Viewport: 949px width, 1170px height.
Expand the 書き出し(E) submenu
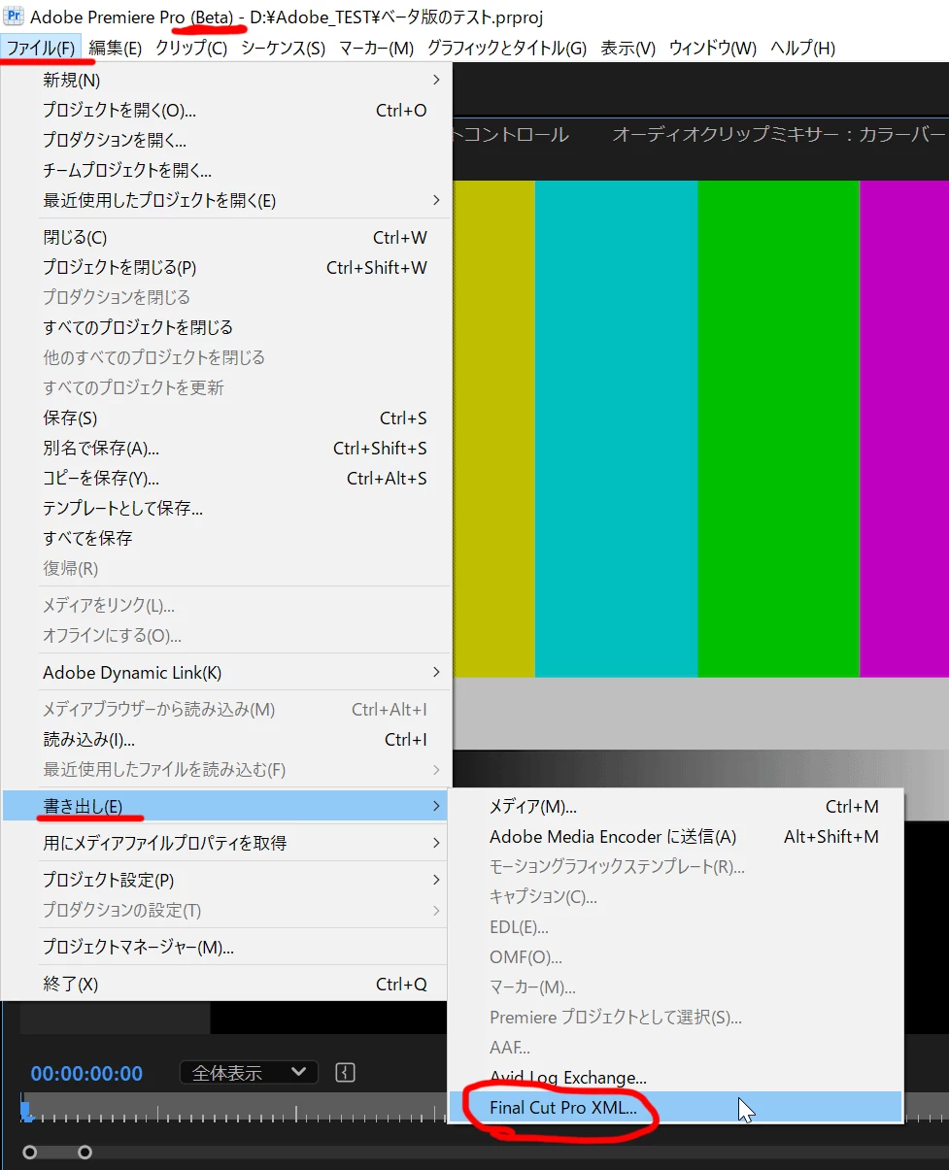point(225,805)
